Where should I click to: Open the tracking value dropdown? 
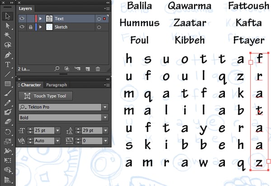(106, 141)
